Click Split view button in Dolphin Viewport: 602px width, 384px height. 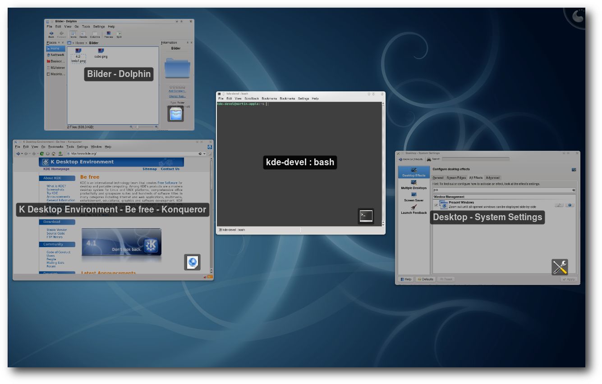(x=119, y=34)
